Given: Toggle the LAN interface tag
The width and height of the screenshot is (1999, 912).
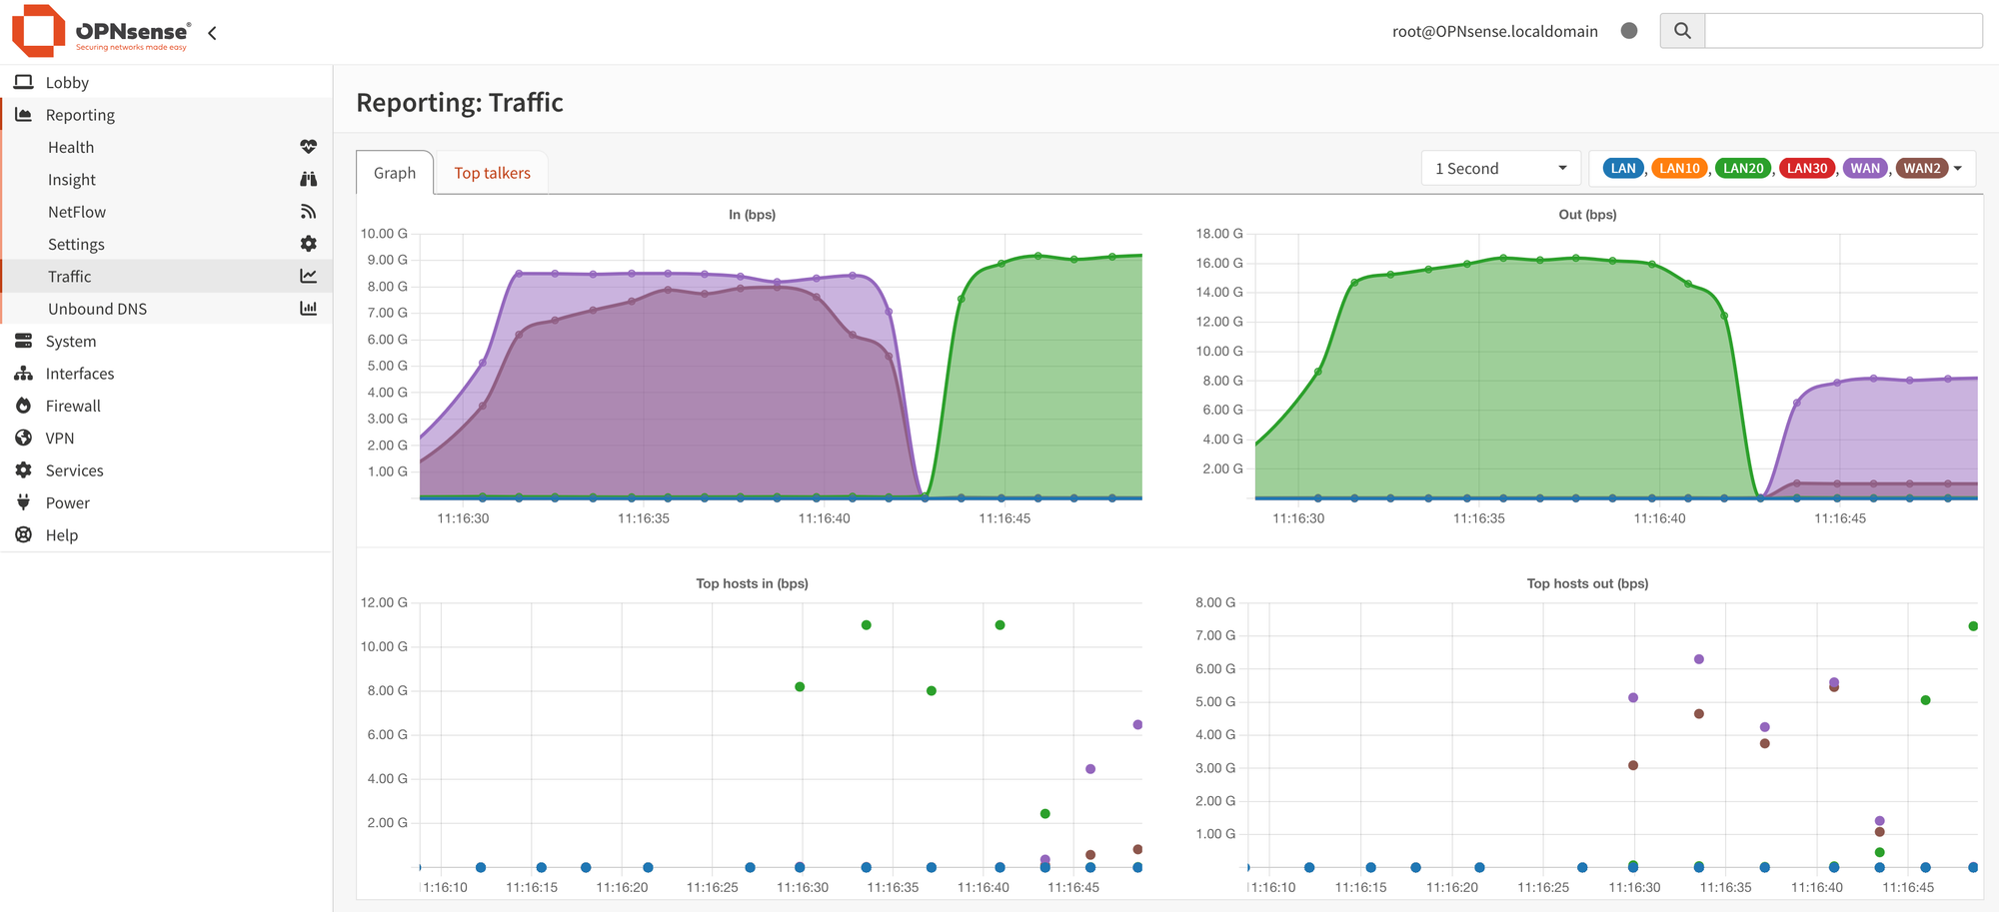Looking at the screenshot, I should [1622, 168].
